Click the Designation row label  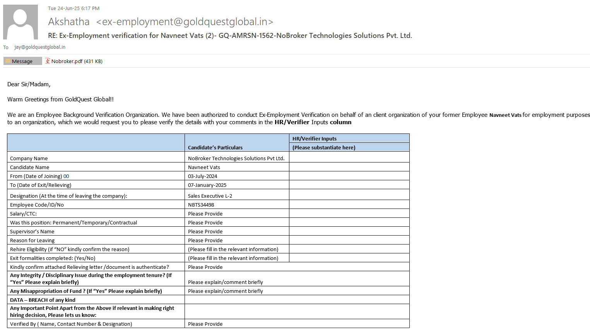click(x=68, y=196)
